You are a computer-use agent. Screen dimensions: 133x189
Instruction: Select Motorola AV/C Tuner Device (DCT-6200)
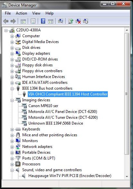[x=63, y=117]
